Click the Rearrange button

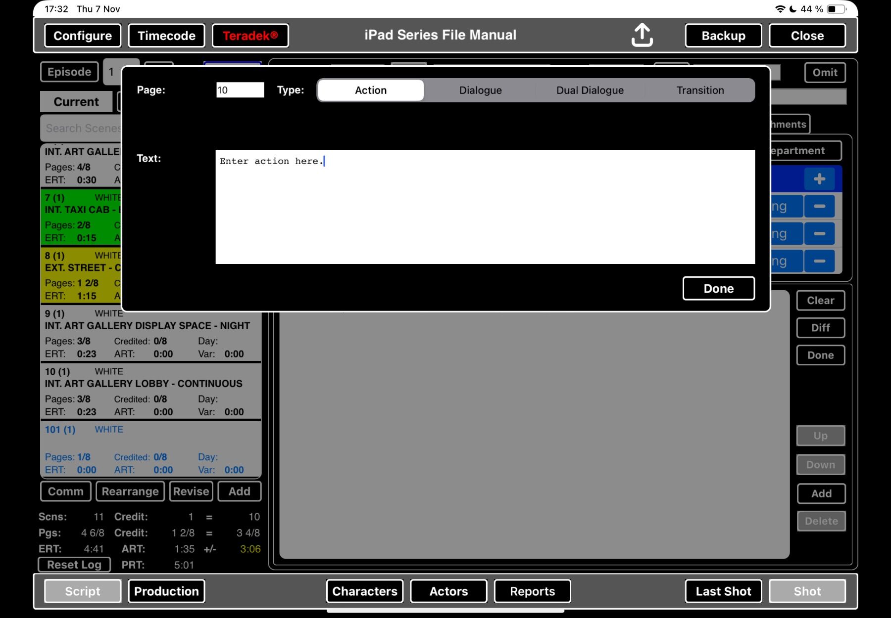(130, 491)
